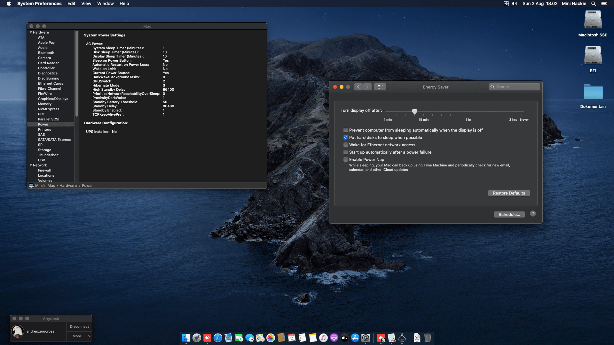Enable Wake for Ethernet network access
Viewport: 614px width, 345px height.
(346, 145)
